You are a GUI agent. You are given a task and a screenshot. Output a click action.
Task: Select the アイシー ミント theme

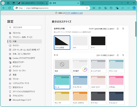pyautogui.click(x=116, y=66)
